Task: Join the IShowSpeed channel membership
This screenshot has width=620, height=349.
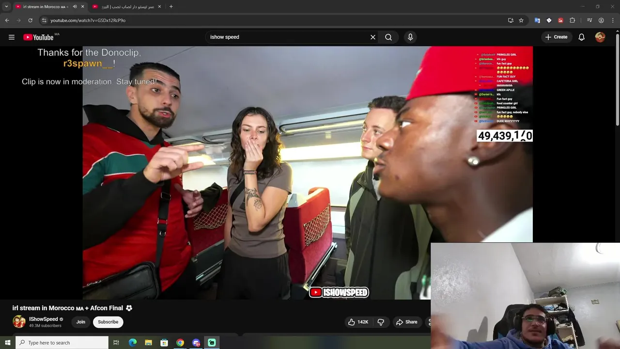Action: (x=81, y=322)
